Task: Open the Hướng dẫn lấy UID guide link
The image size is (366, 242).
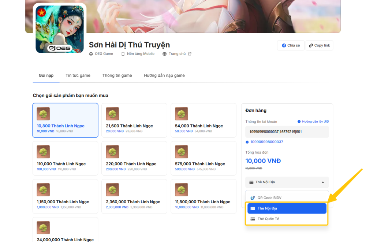Action: (313, 122)
